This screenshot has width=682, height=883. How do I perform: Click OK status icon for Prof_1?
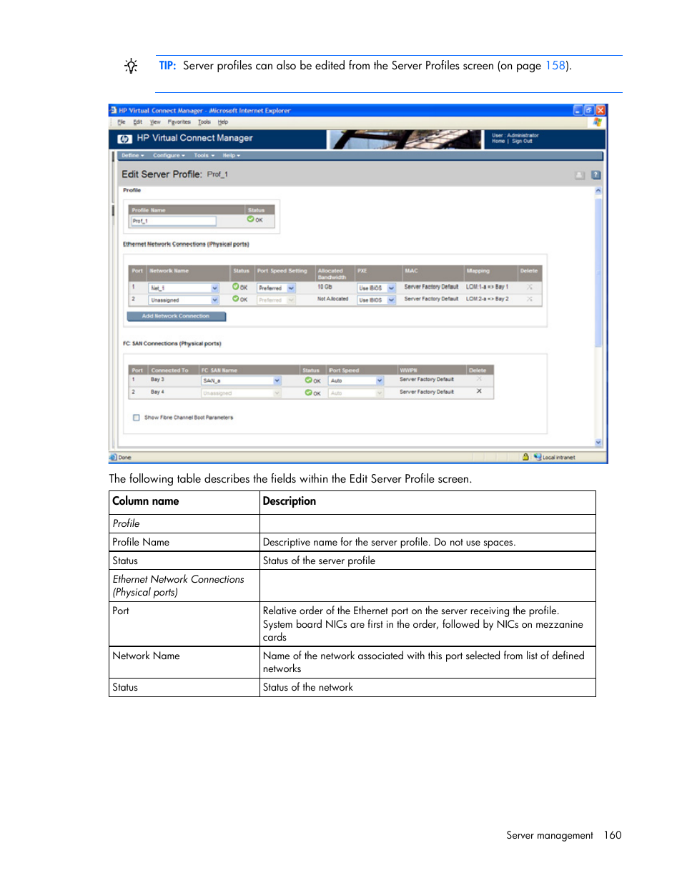(251, 219)
